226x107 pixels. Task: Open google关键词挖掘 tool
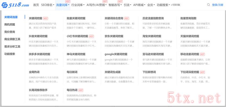116,54
